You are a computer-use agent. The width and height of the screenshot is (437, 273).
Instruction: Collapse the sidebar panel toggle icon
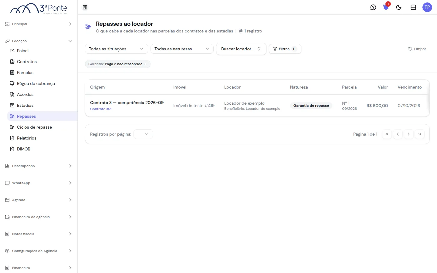point(85,7)
